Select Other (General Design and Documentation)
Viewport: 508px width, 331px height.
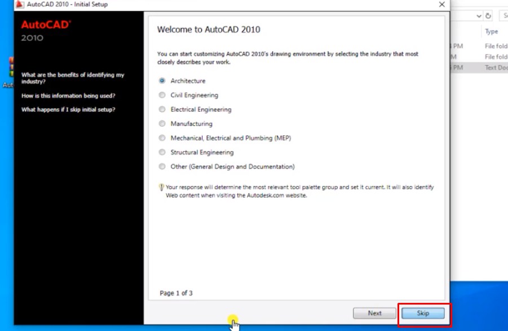(162, 167)
